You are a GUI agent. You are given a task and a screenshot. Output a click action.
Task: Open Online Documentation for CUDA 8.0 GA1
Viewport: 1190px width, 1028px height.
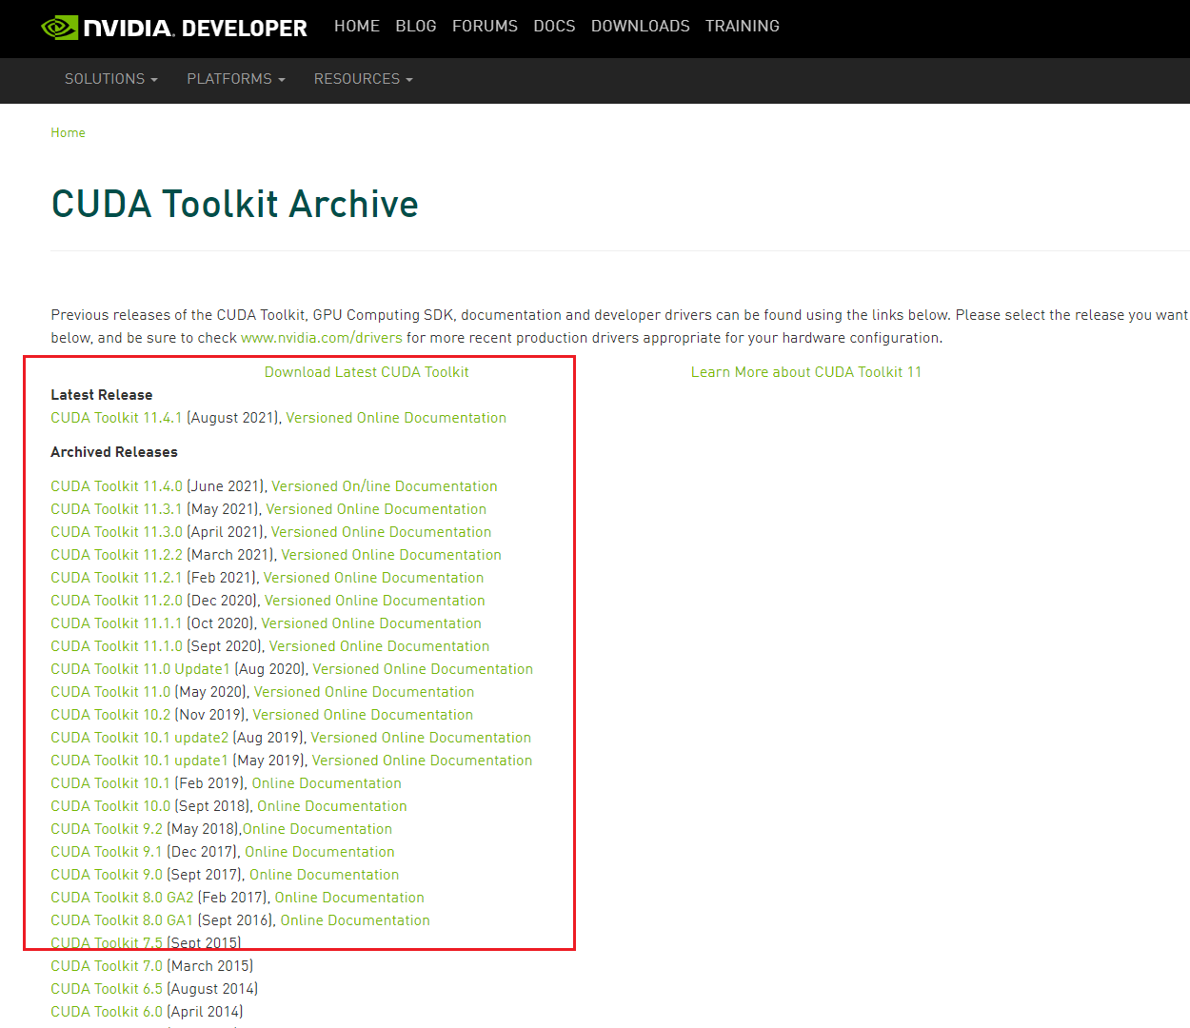[x=355, y=920]
